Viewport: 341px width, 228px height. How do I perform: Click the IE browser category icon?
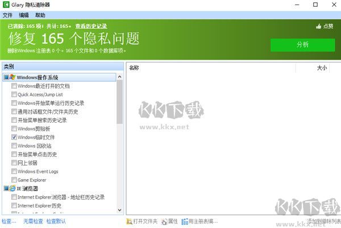tap(13, 188)
